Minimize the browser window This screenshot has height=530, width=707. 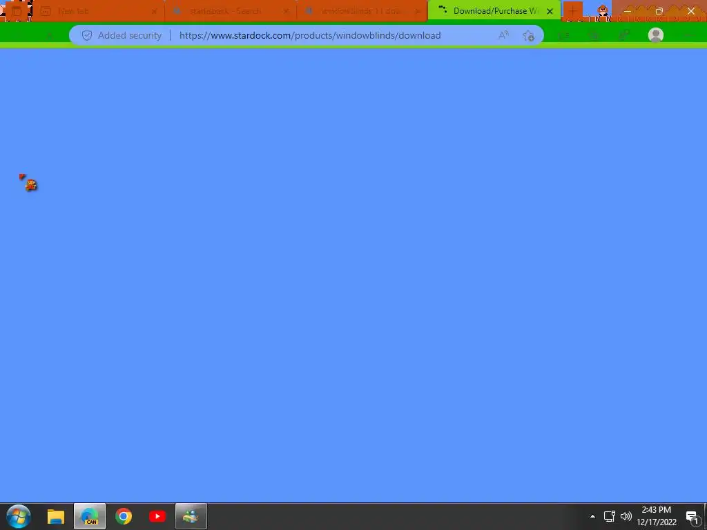(627, 11)
